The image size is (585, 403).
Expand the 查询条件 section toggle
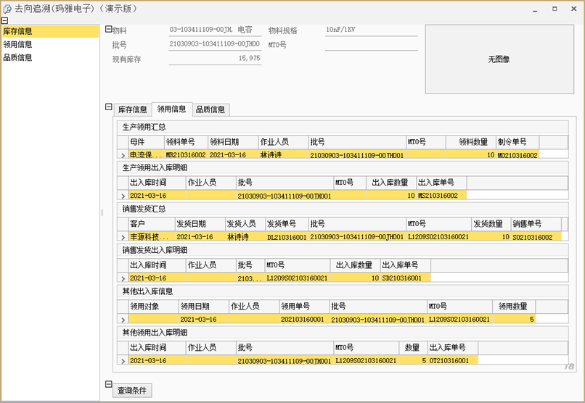pos(109,384)
